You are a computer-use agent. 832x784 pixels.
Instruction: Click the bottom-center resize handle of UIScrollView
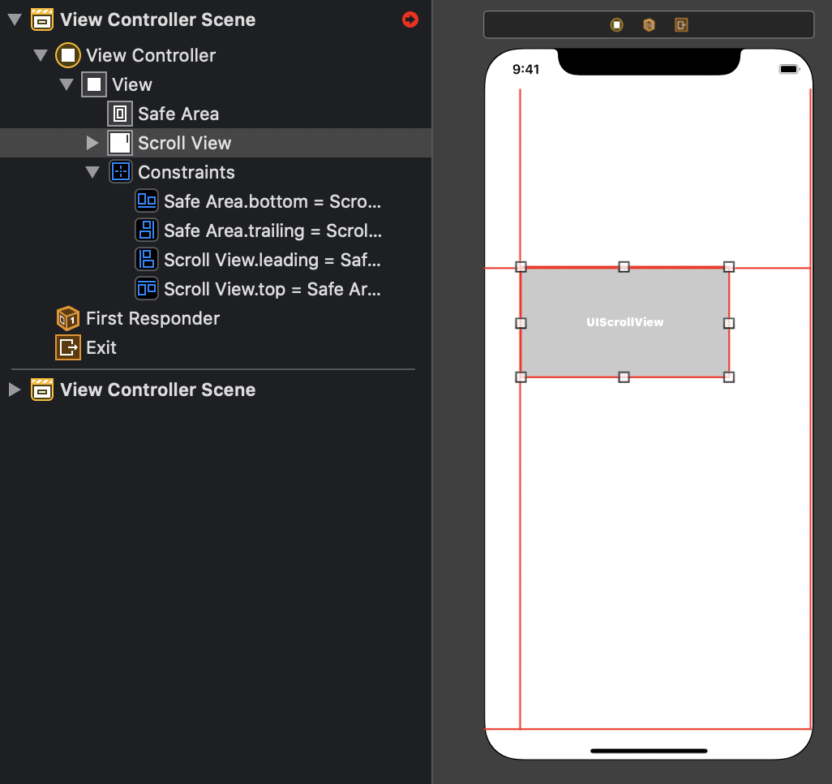(624, 377)
